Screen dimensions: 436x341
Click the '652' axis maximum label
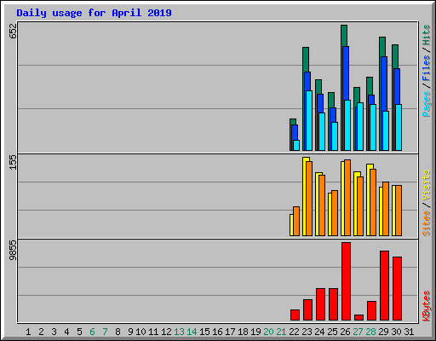[13, 31]
